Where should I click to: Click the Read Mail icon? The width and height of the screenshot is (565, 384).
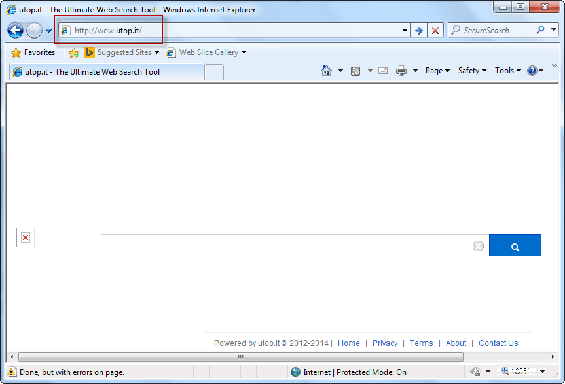click(383, 71)
